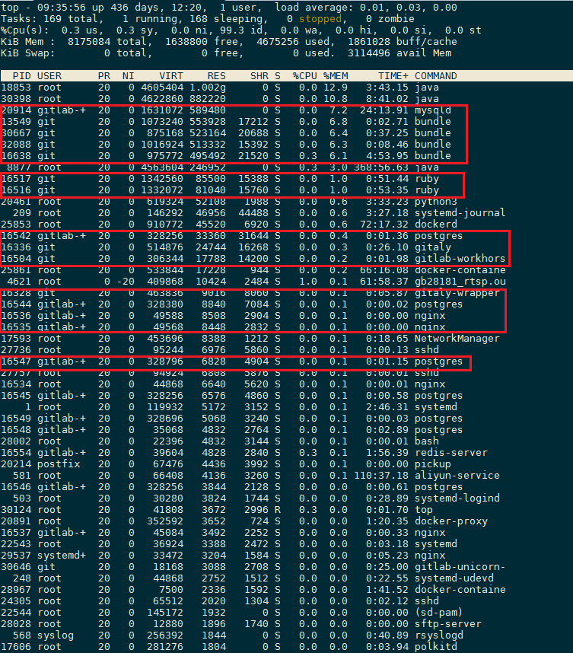Click the '8175084 total' memory value

coord(107,42)
